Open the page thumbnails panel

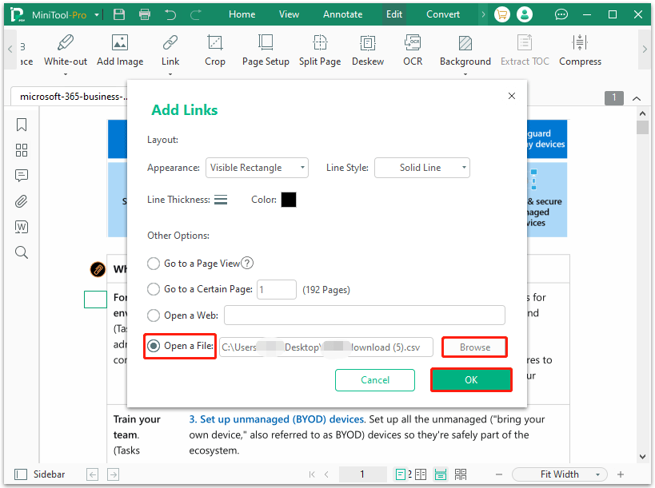(x=22, y=150)
